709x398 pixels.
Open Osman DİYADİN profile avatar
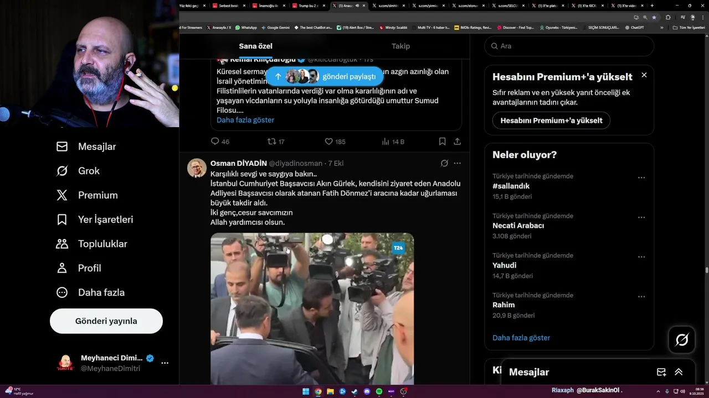(197, 167)
